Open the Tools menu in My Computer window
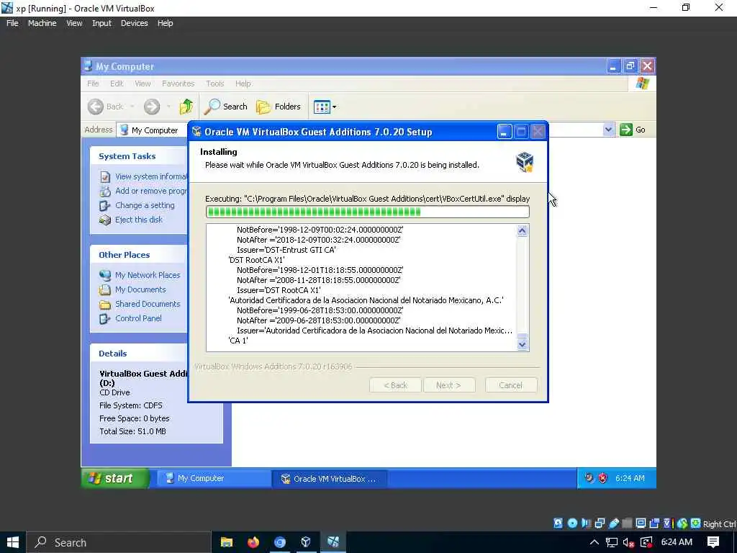The image size is (737, 553). point(214,84)
